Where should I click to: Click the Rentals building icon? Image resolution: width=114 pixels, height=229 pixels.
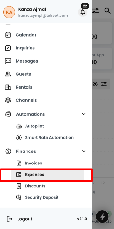[x=8, y=87]
